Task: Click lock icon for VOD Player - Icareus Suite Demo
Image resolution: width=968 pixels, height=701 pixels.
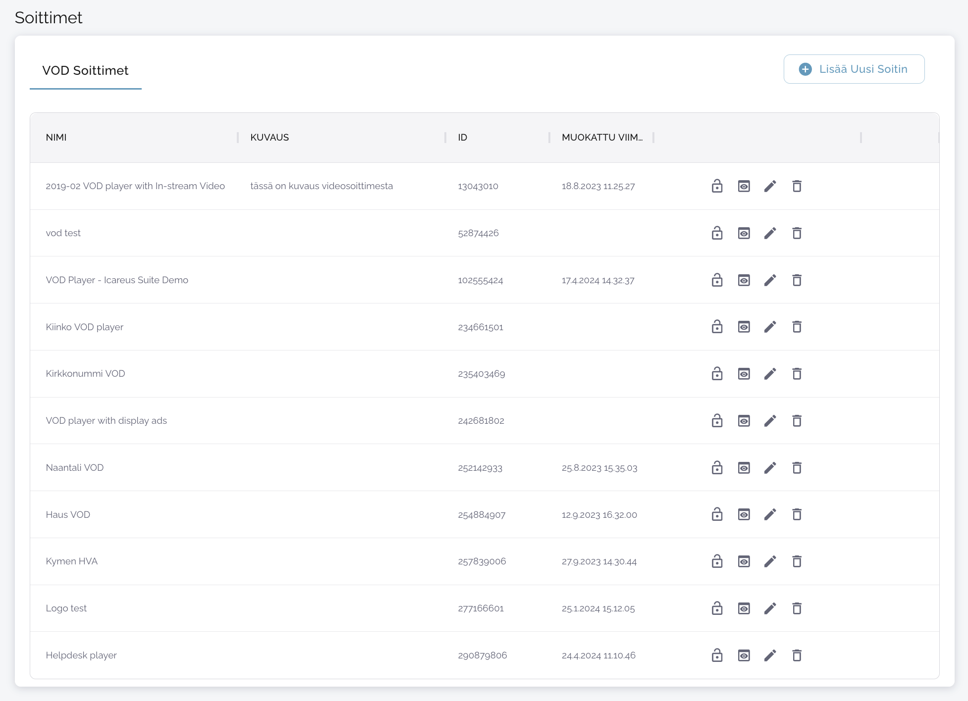Action: coord(717,280)
